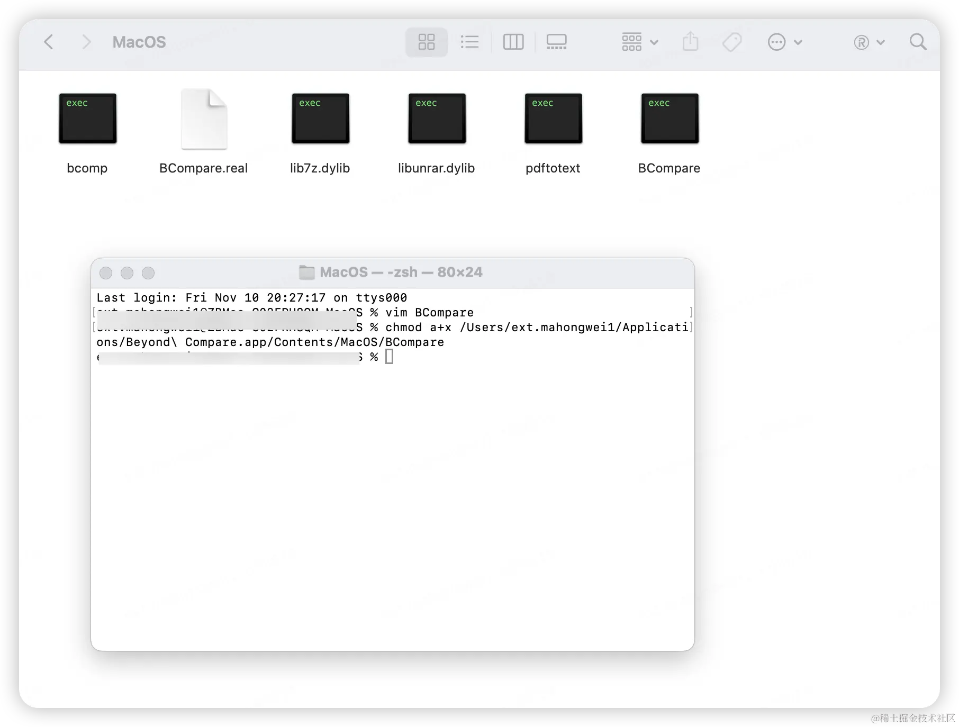
Task: Switch Finder to list view
Action: [x=469, y=42]
